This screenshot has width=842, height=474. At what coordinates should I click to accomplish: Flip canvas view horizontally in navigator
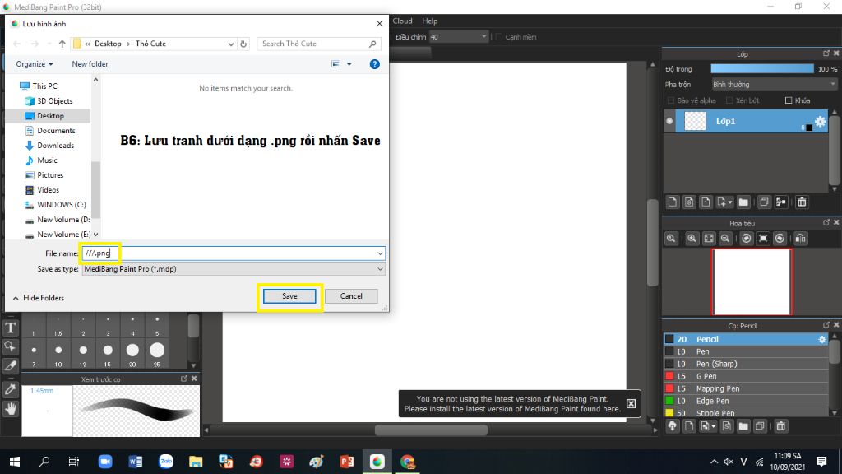pos(801,239)
